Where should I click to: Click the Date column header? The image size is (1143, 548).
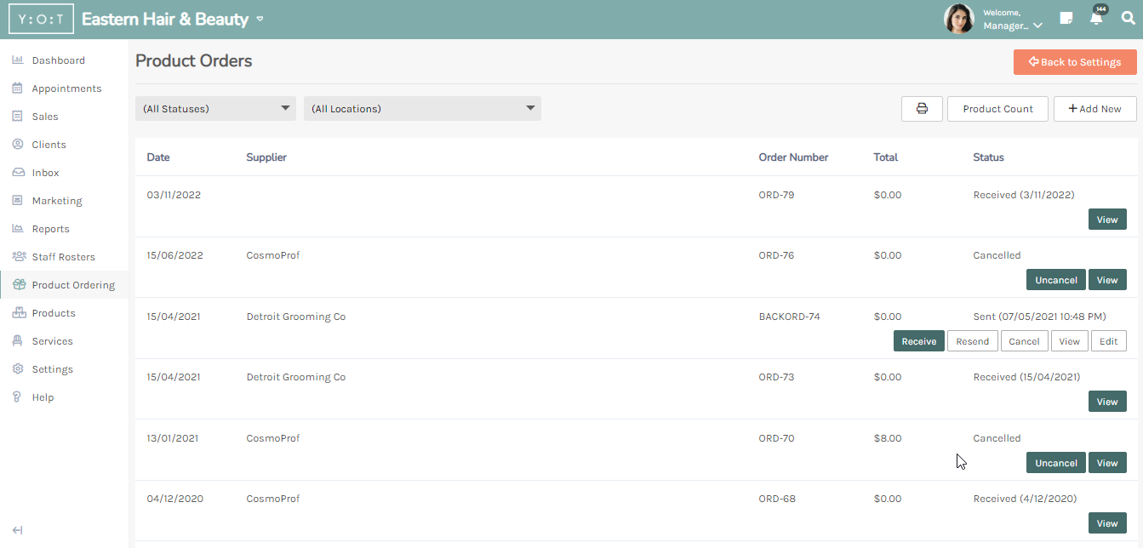tap(158, 157)
